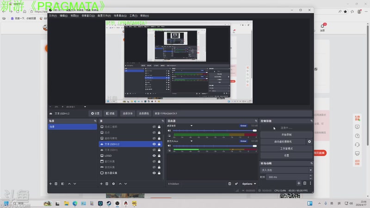Hide the LOGO source
The height and width of the screenshot is (208, 370).
point(154,156)
